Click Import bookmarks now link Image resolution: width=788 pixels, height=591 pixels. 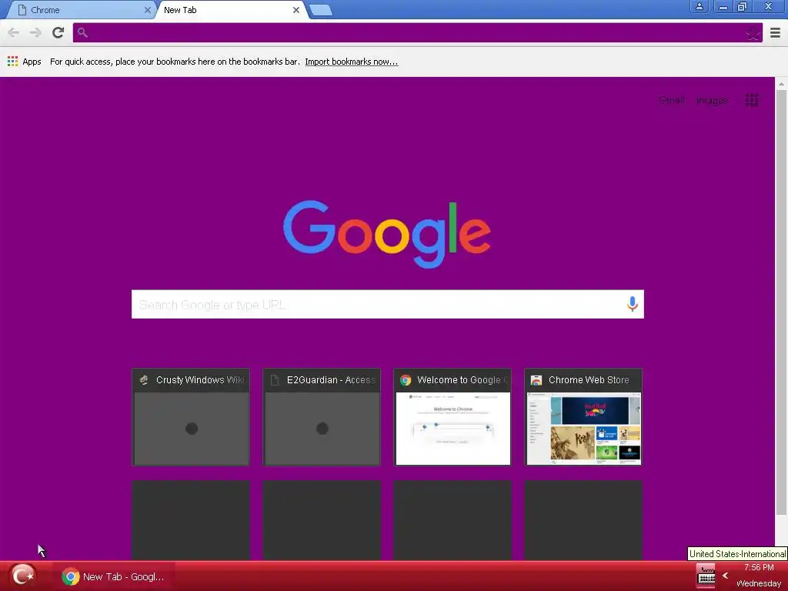click(x=351, y=62)
